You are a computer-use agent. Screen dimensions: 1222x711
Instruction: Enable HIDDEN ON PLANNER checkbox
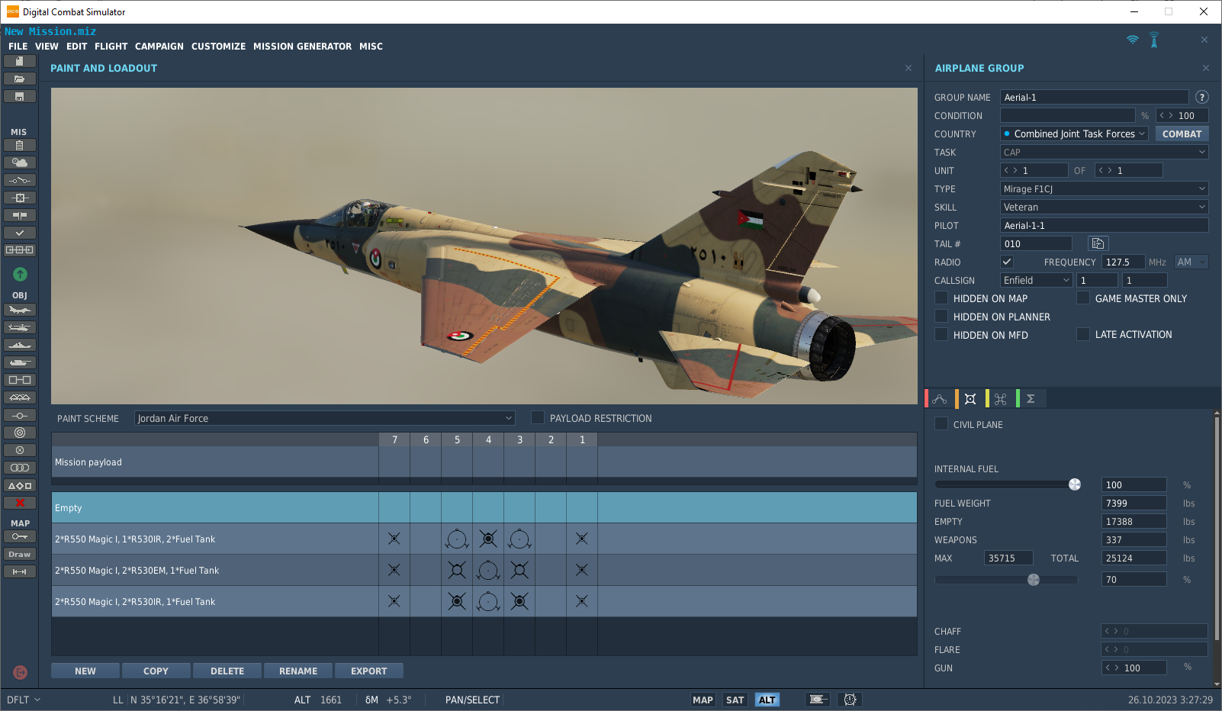pos(941,317)
